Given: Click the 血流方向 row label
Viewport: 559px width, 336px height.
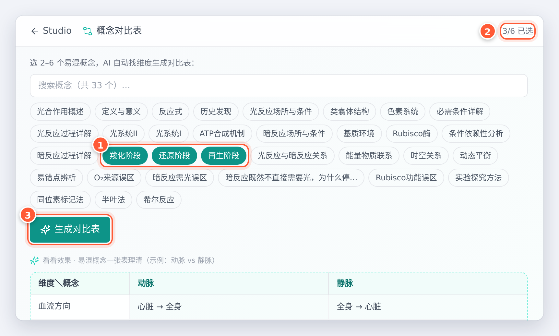Looking at the screenshot, I should tap(54, 306).
